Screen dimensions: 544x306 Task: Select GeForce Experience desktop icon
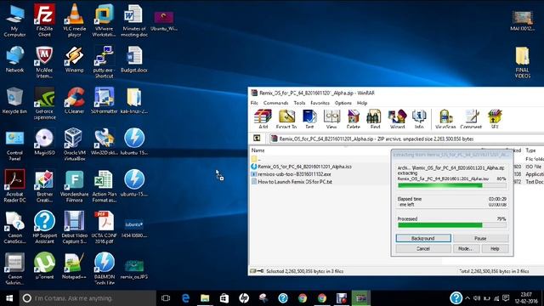pos(44,104)
